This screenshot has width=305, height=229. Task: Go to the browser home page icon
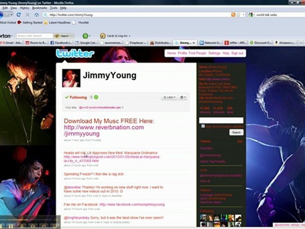(36, 15)
